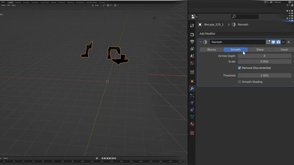The width and height of the screenshot is (294, 165).
Task: Toggle Remesh modifier render display
Action: (x=278, y=42)
